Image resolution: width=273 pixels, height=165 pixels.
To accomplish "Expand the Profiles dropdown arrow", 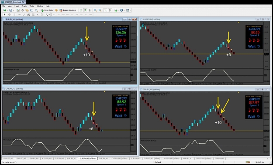I will click(13, 10).
